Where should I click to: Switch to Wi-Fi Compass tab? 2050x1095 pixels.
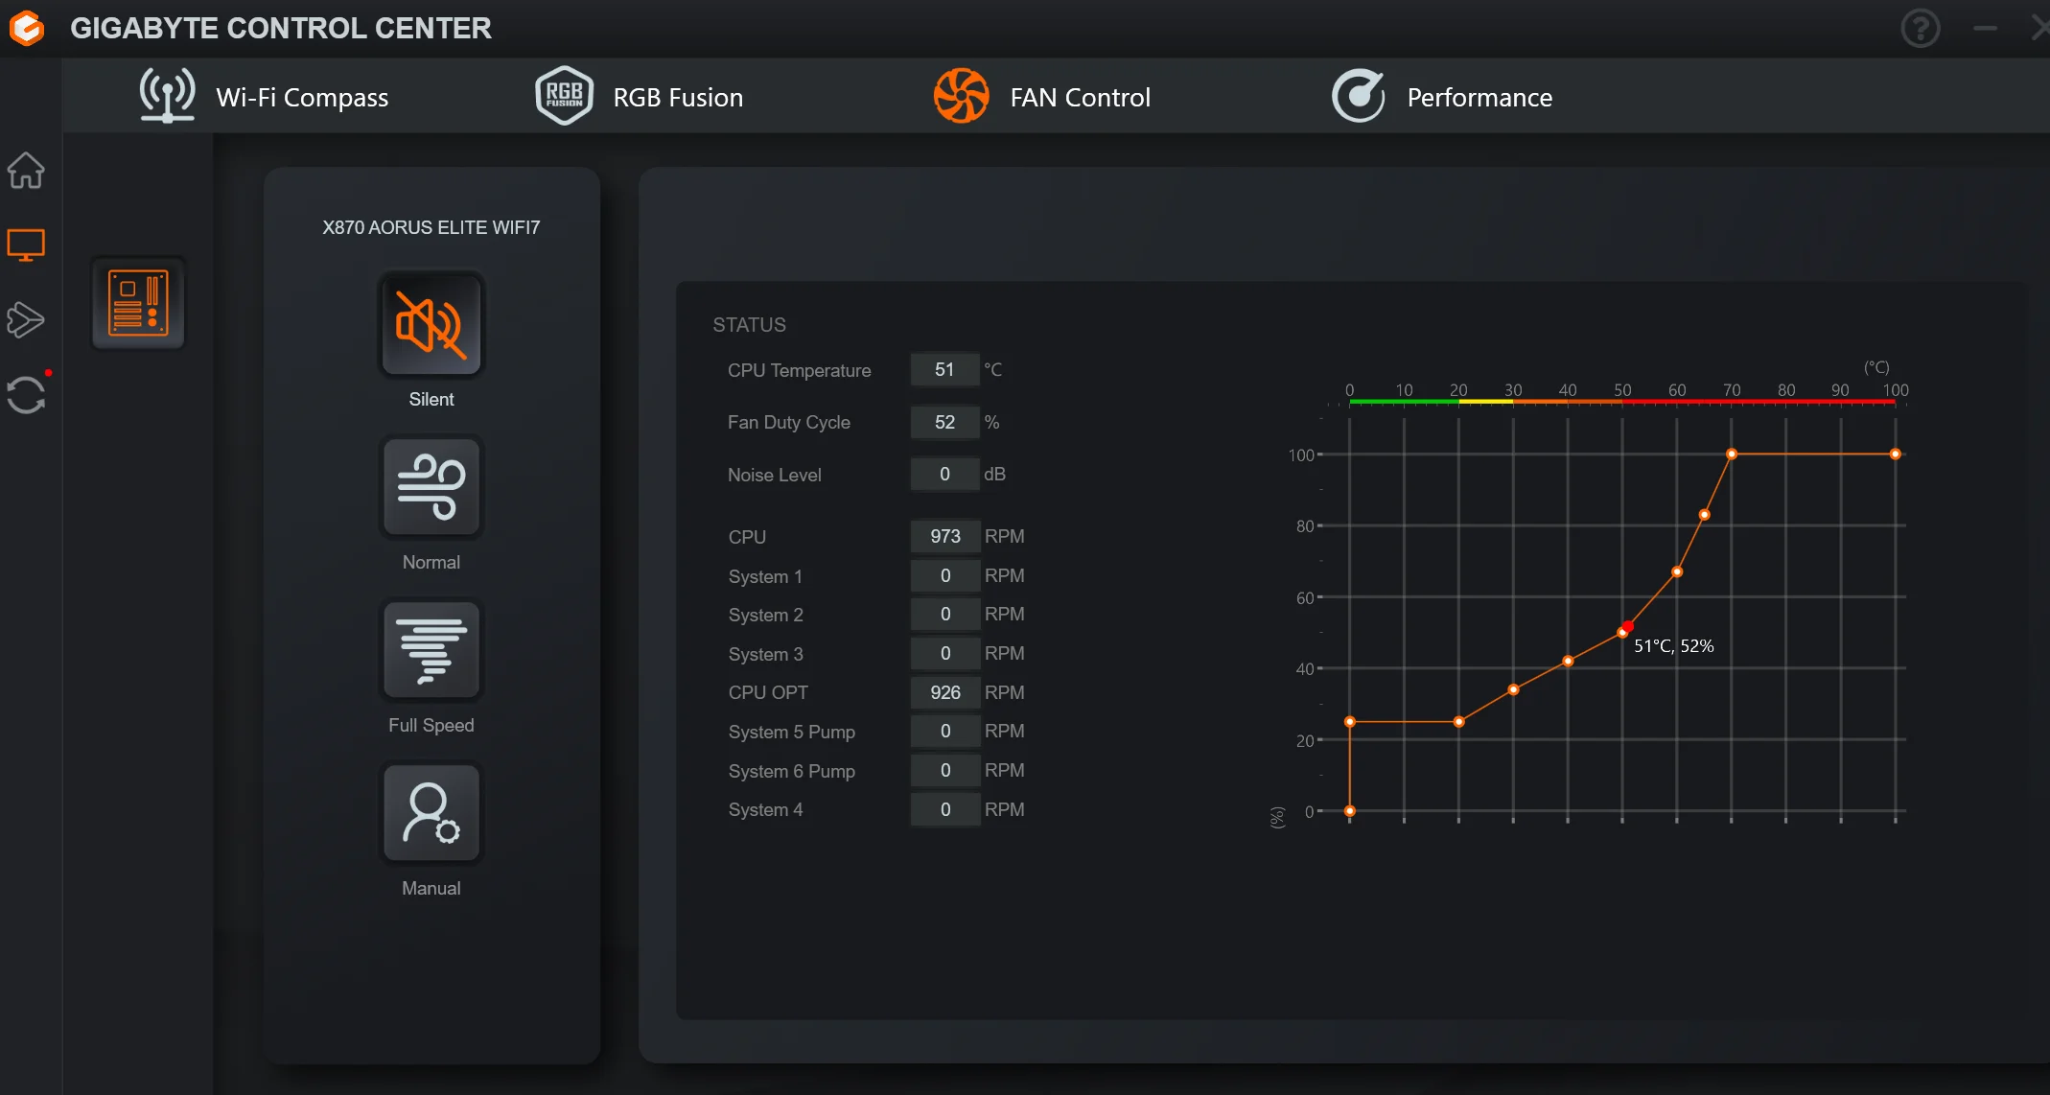[x=264, y=97]
